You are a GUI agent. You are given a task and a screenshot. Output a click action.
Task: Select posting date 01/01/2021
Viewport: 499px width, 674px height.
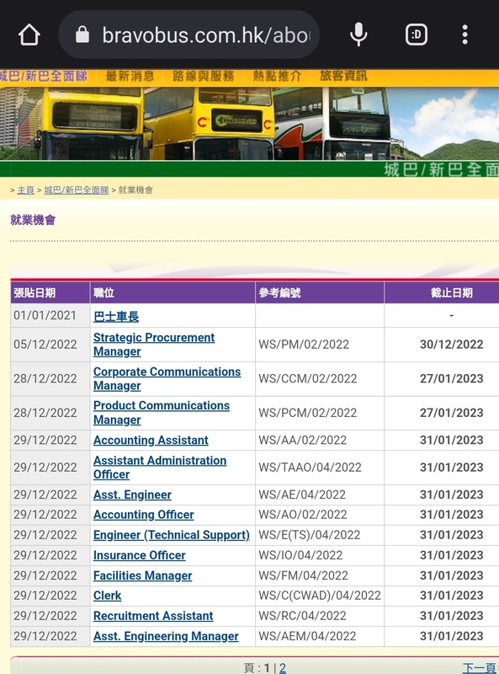45,315
